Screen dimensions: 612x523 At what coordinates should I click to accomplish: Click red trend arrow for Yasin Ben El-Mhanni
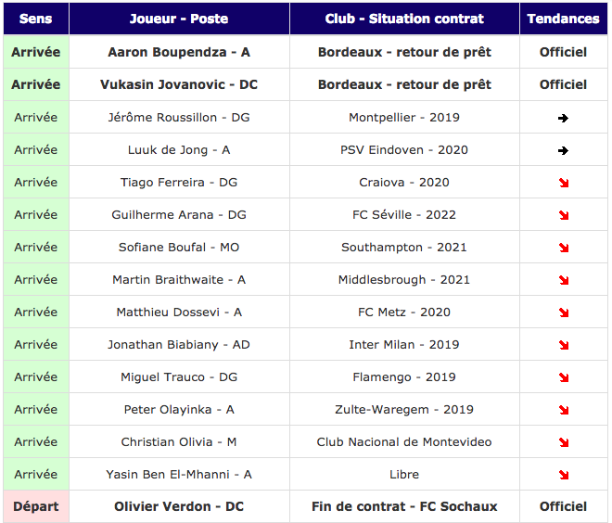[x=563, y=475]
